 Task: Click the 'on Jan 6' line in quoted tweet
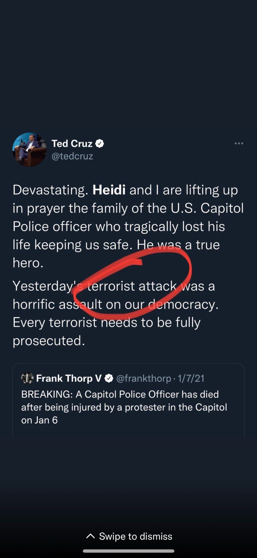click(x=39, y=420)
